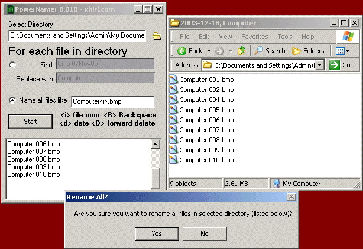Click Yes in Rename All dialog
This screenshot has height=249, width=363.
tap(157, 234)
